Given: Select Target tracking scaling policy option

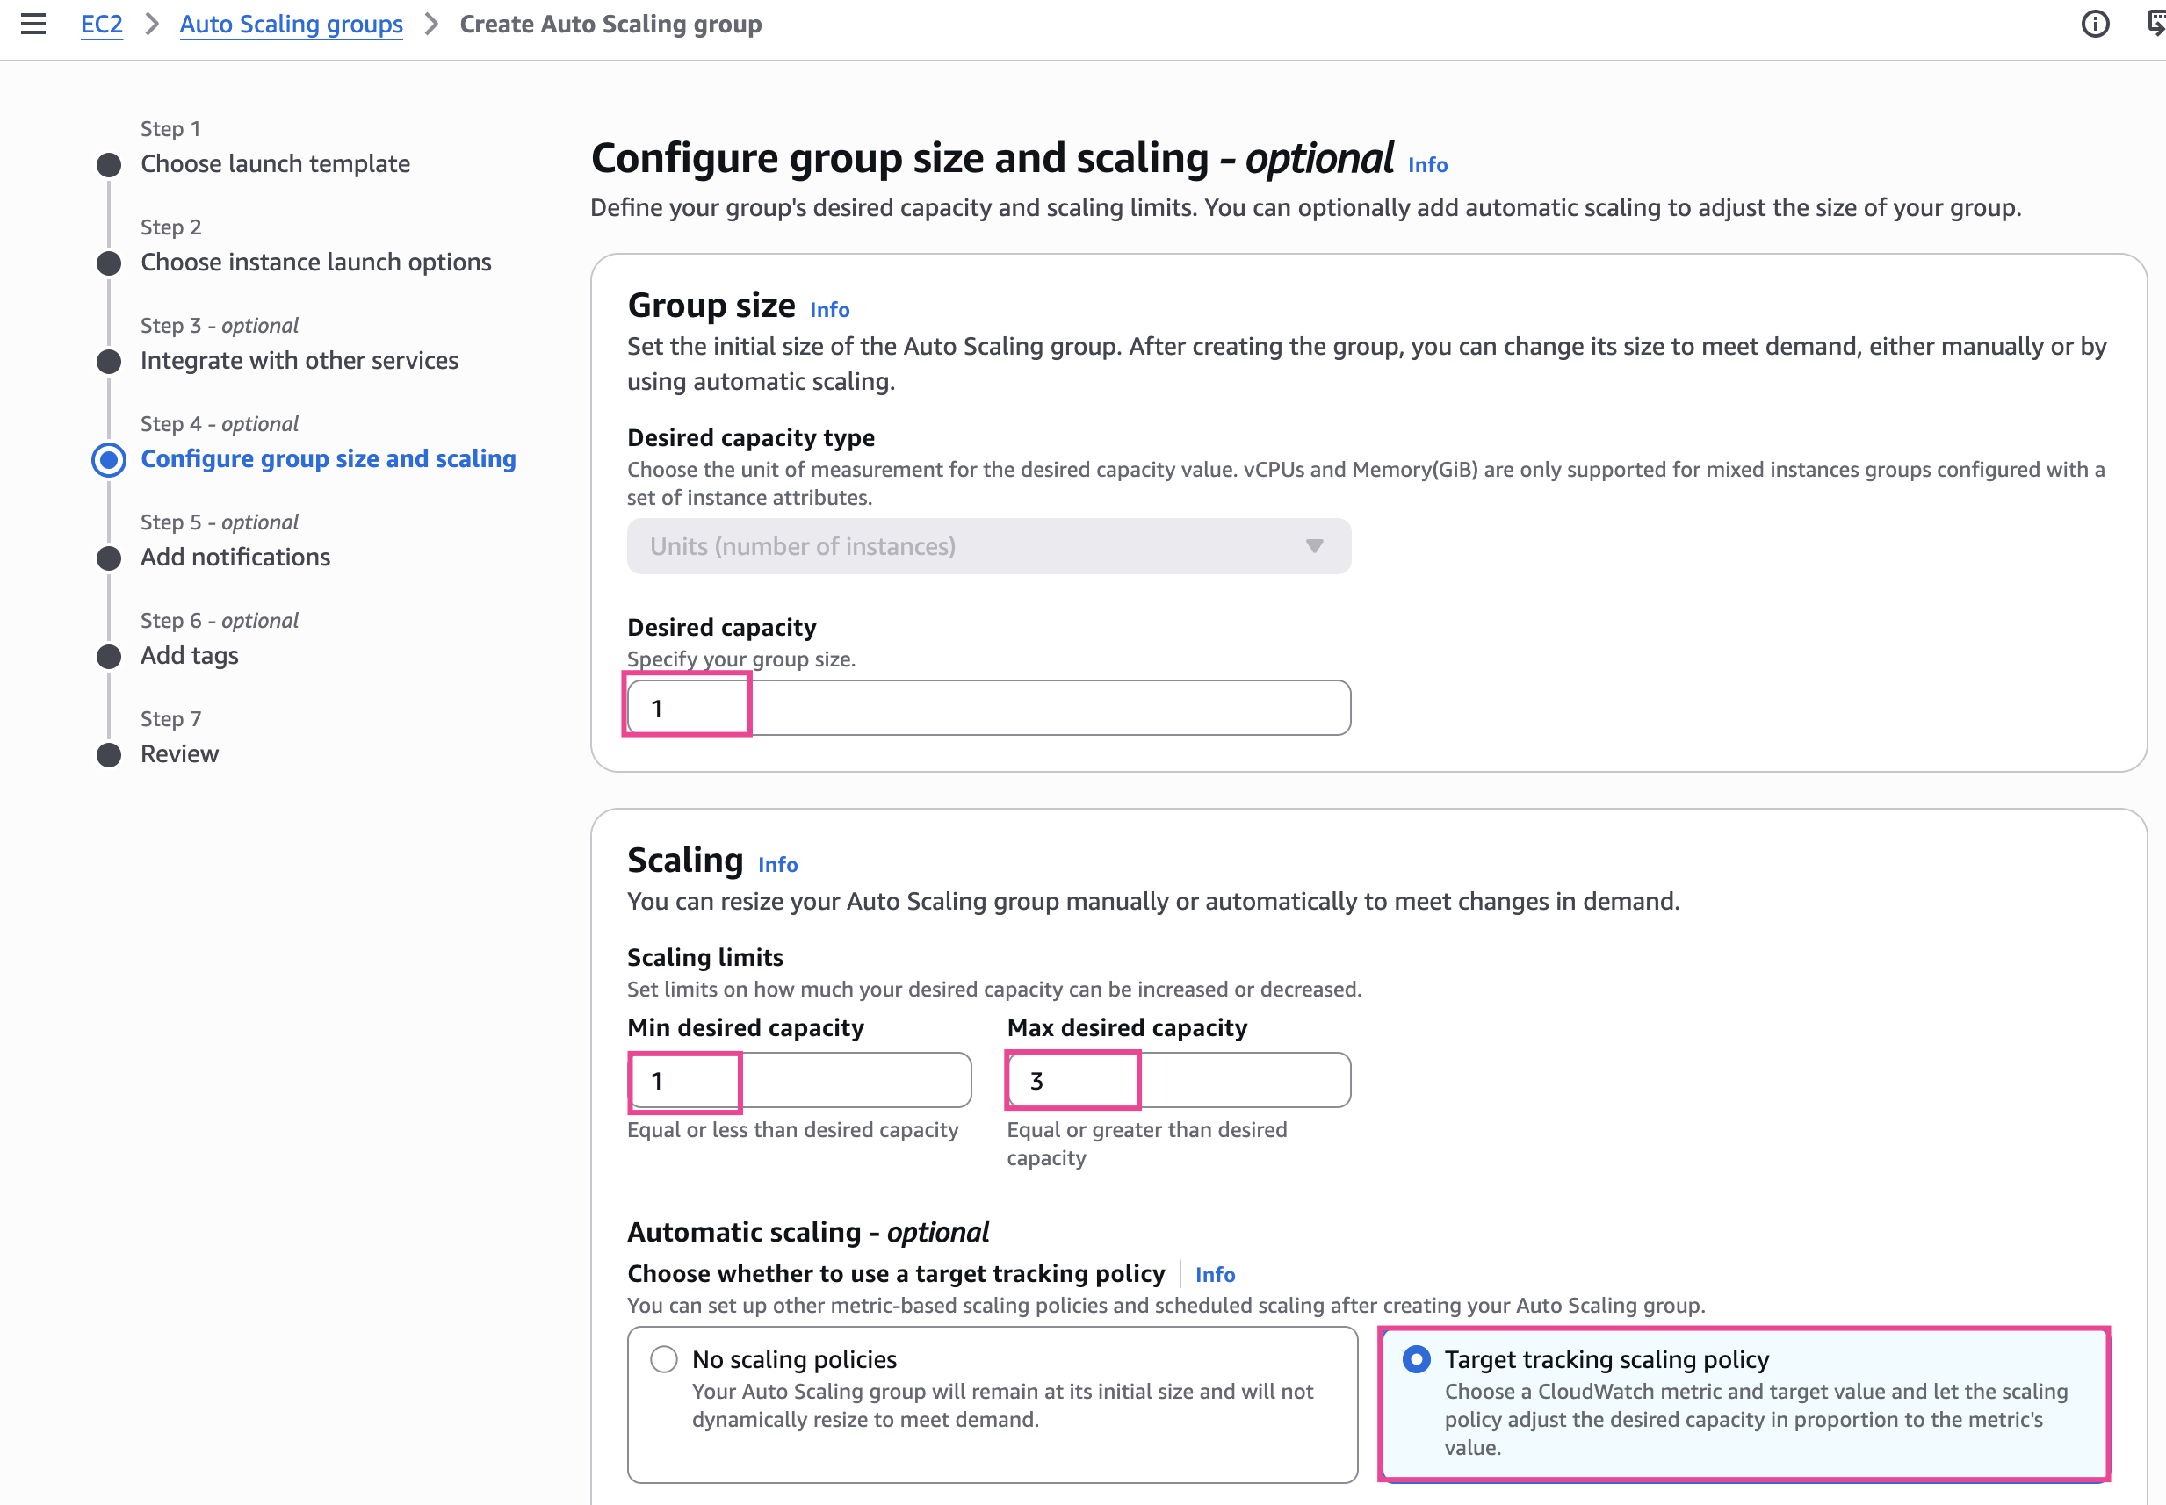Looking at the screenshot, I should coord(1416,1359).
